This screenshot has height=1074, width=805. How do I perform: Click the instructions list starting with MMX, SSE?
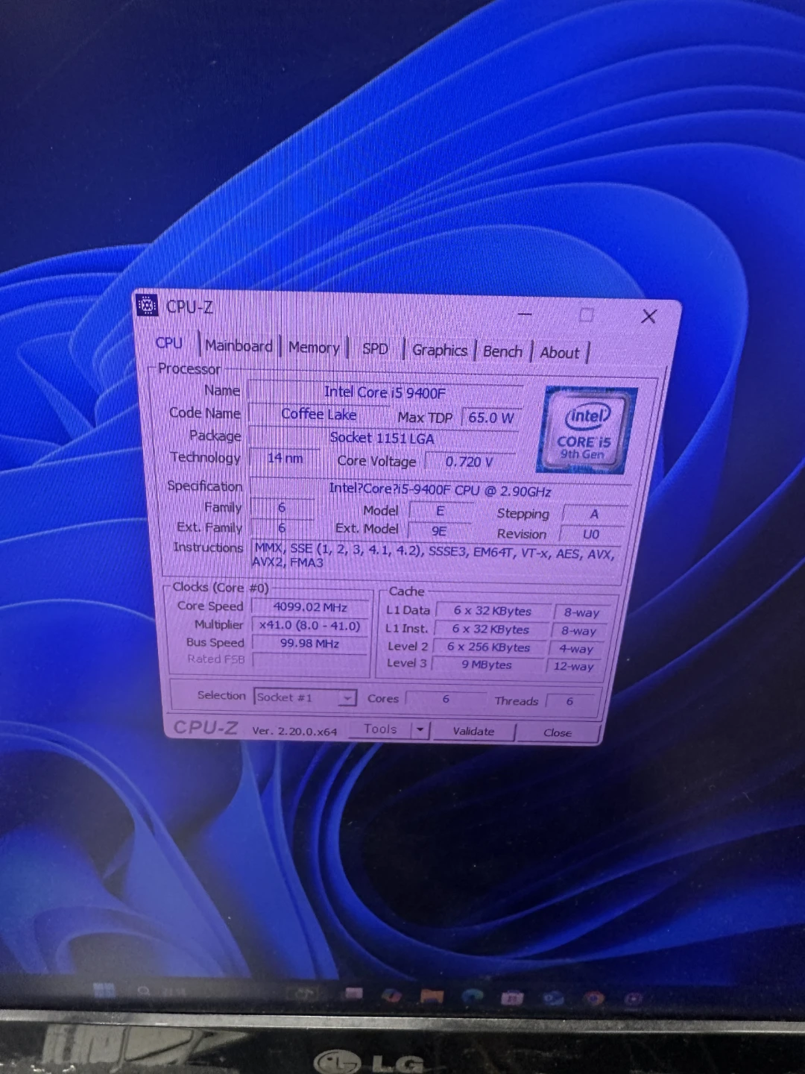[x=436, y=556]
